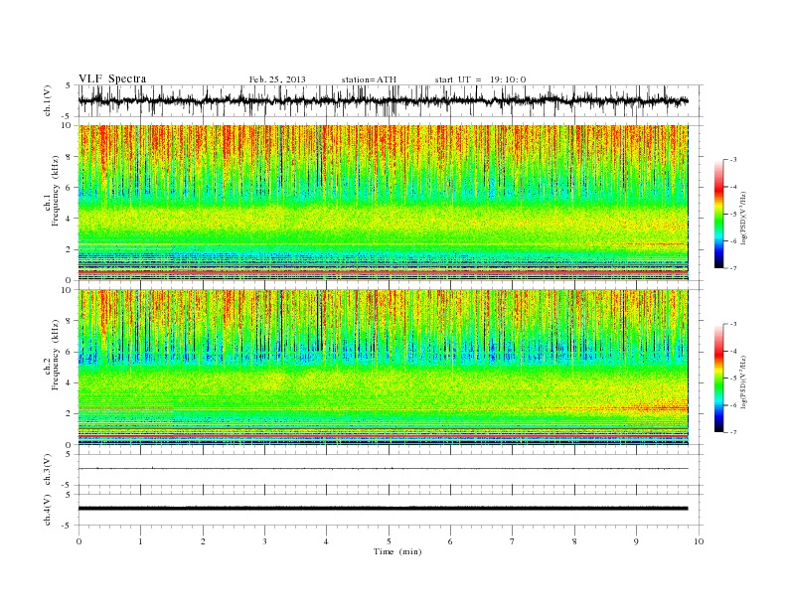Click the '-3' label on ch.1 color bar
787x608 pixels.
pyautogui.click(x=733, y=160)
